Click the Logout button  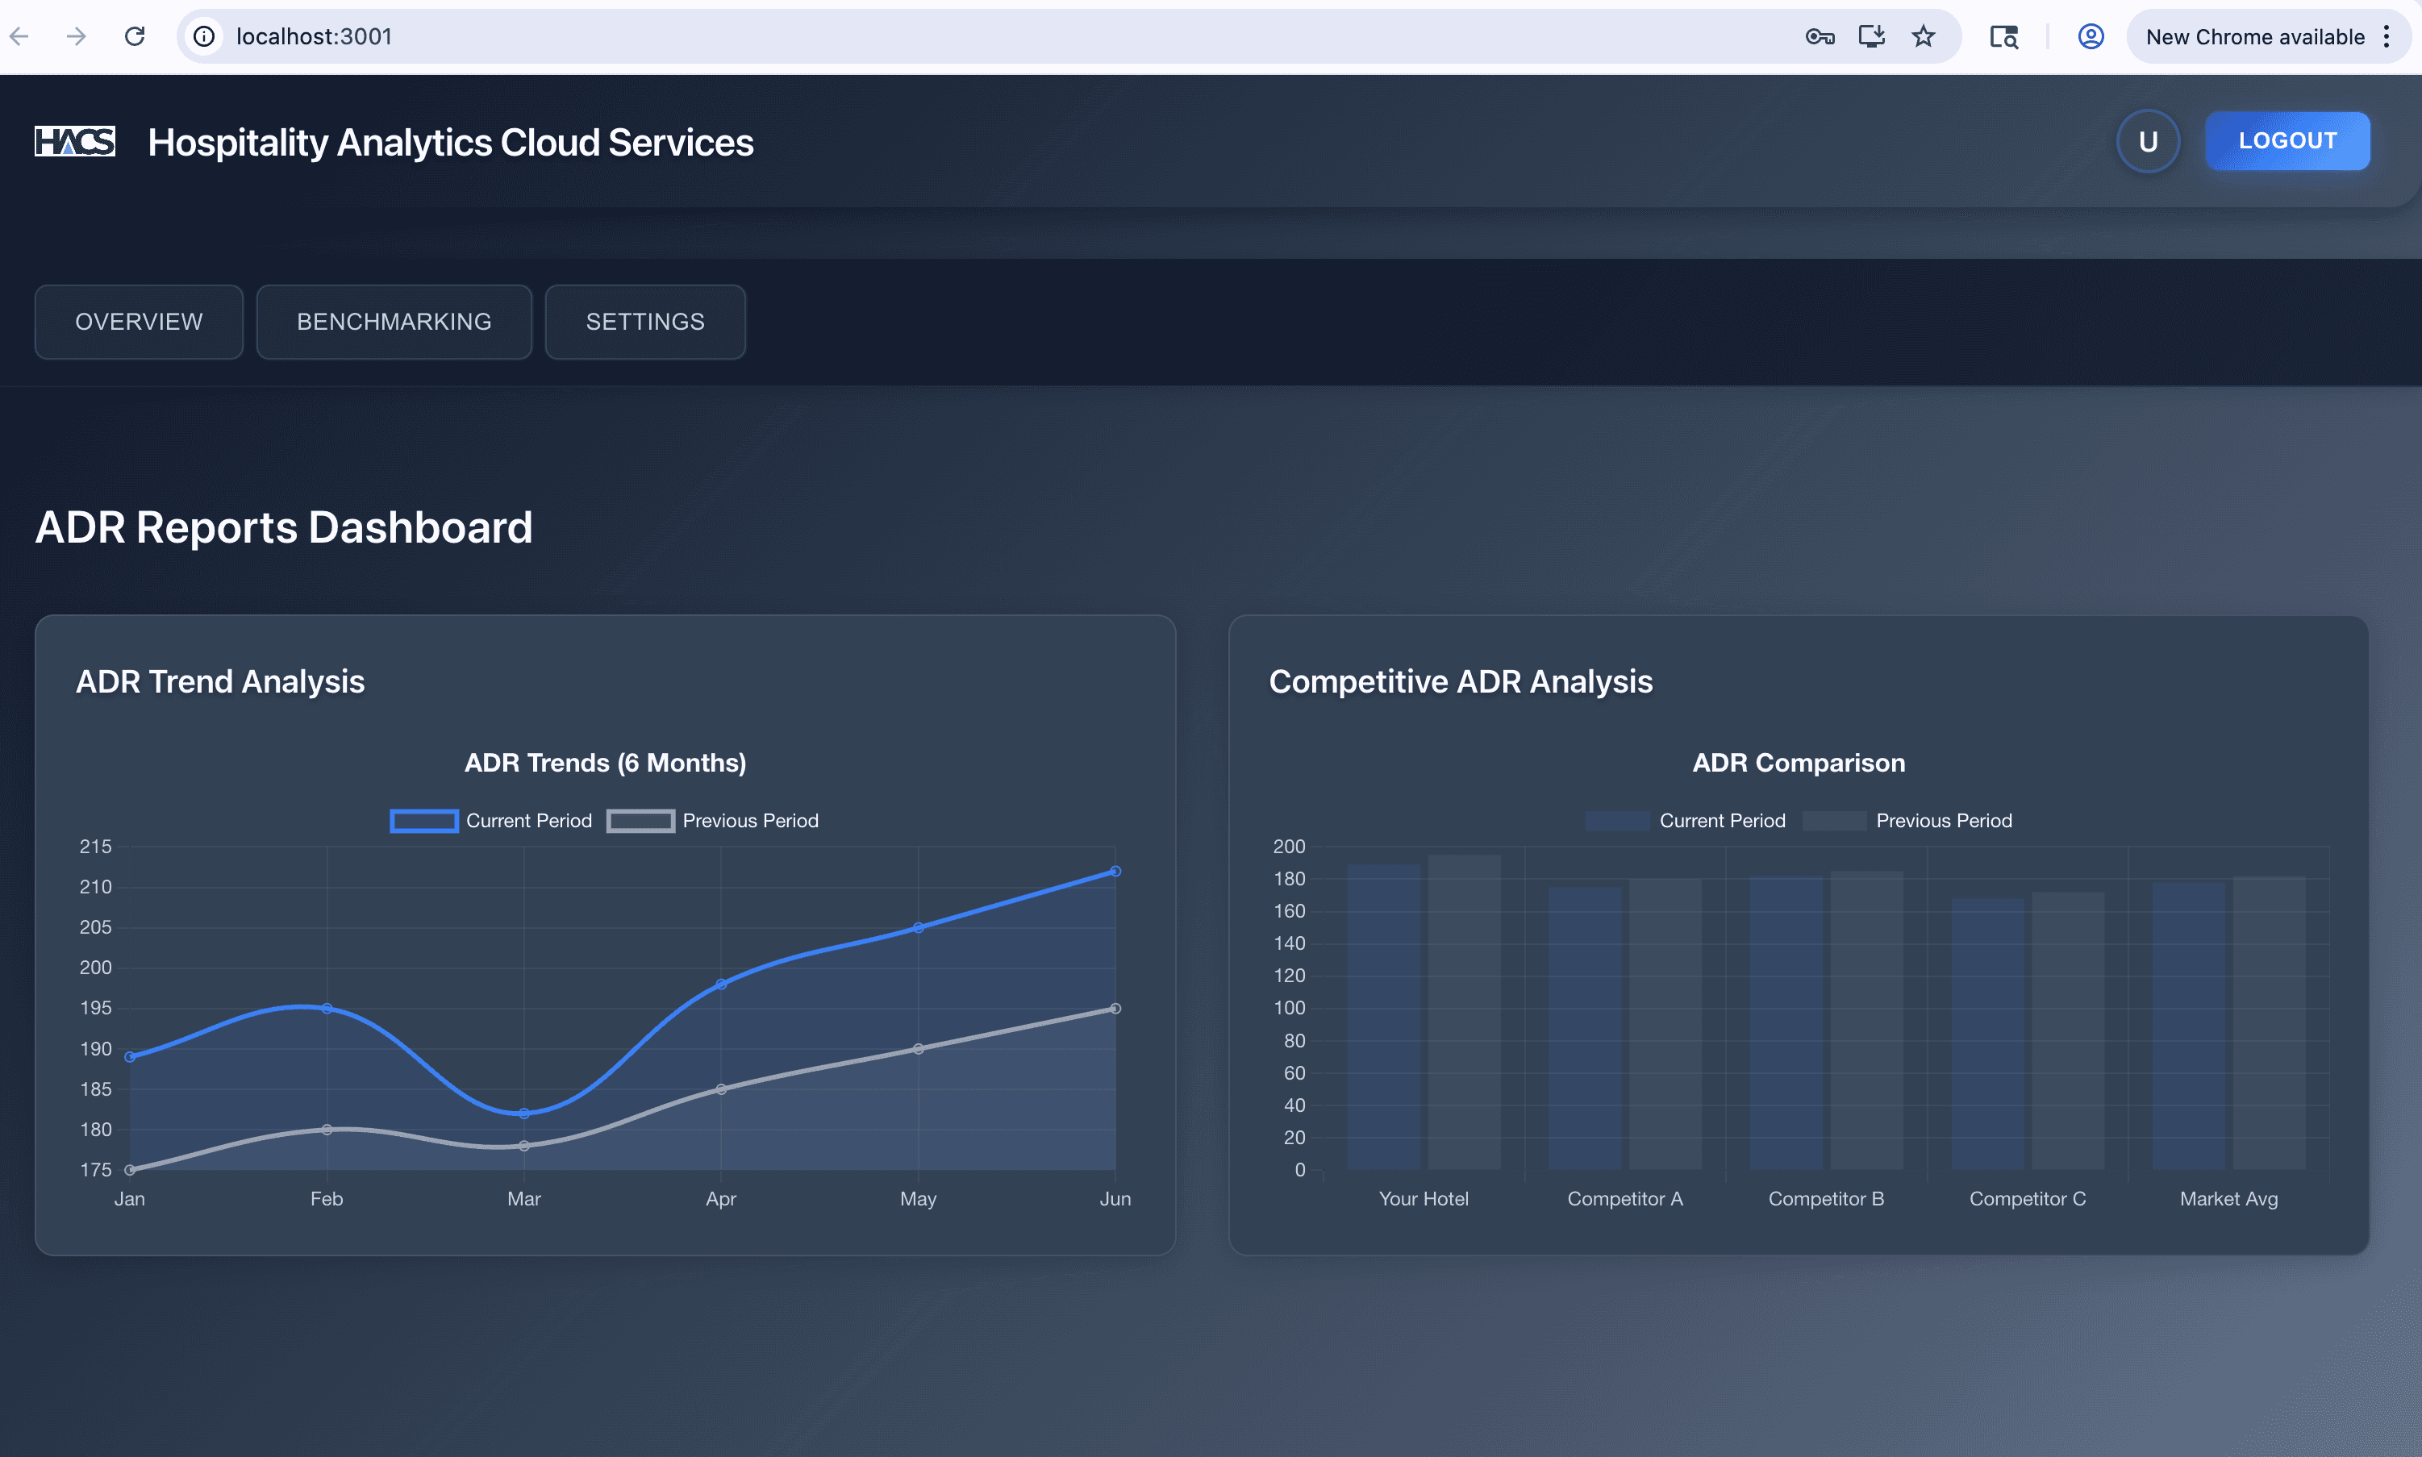(2287, 141)
